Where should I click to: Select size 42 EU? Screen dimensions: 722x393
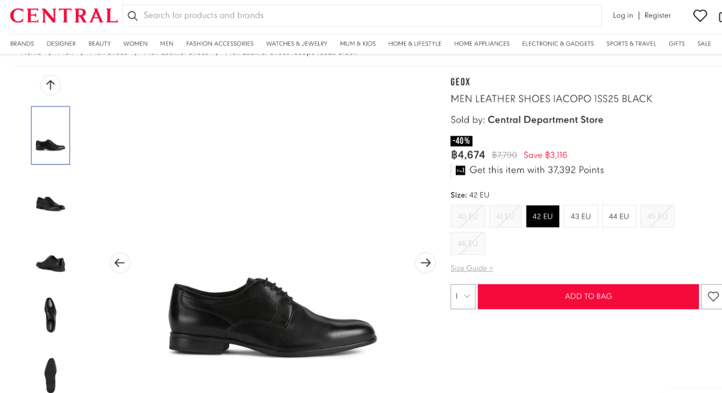tap(542, 217)
